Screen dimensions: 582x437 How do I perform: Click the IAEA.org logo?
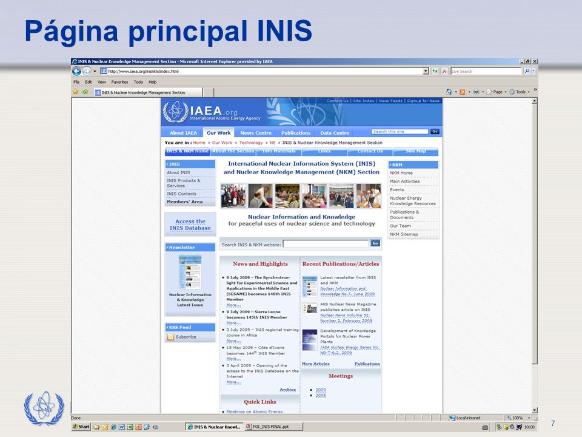212,112
